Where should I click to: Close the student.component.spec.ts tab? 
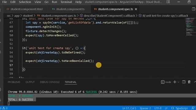(x=136, y=9)
